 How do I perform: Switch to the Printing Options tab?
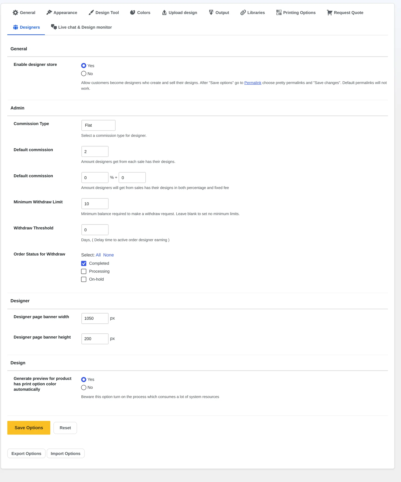point(296,13)
